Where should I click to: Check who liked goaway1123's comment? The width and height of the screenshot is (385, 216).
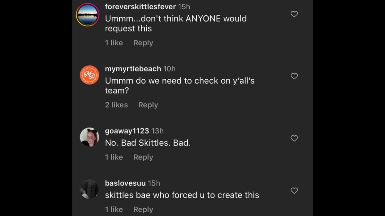point(114,157)
